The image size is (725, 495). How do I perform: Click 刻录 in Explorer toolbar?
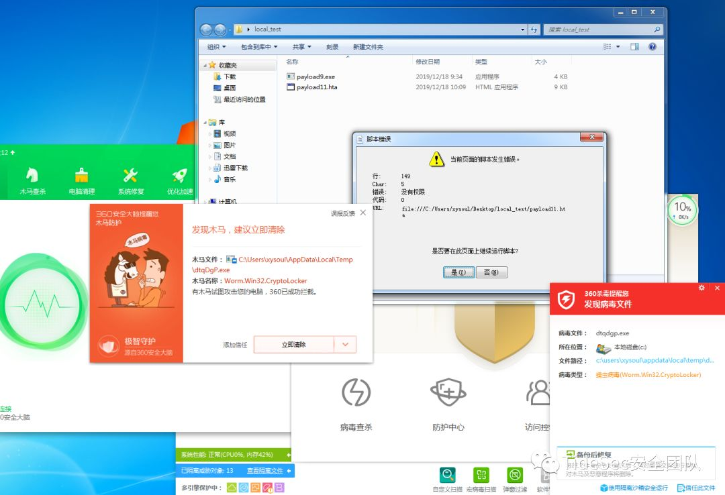[x=332, y=47]
